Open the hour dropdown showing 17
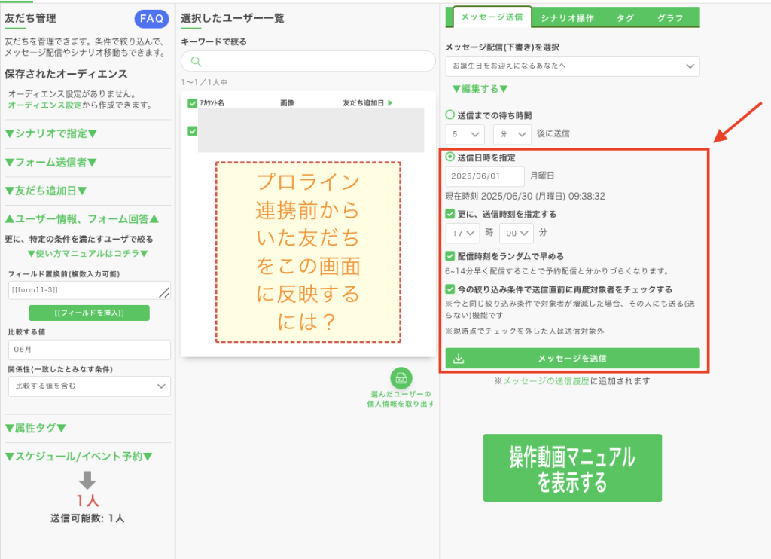The width and height of the screenshot is (771, 559). [x=462, y=234]
